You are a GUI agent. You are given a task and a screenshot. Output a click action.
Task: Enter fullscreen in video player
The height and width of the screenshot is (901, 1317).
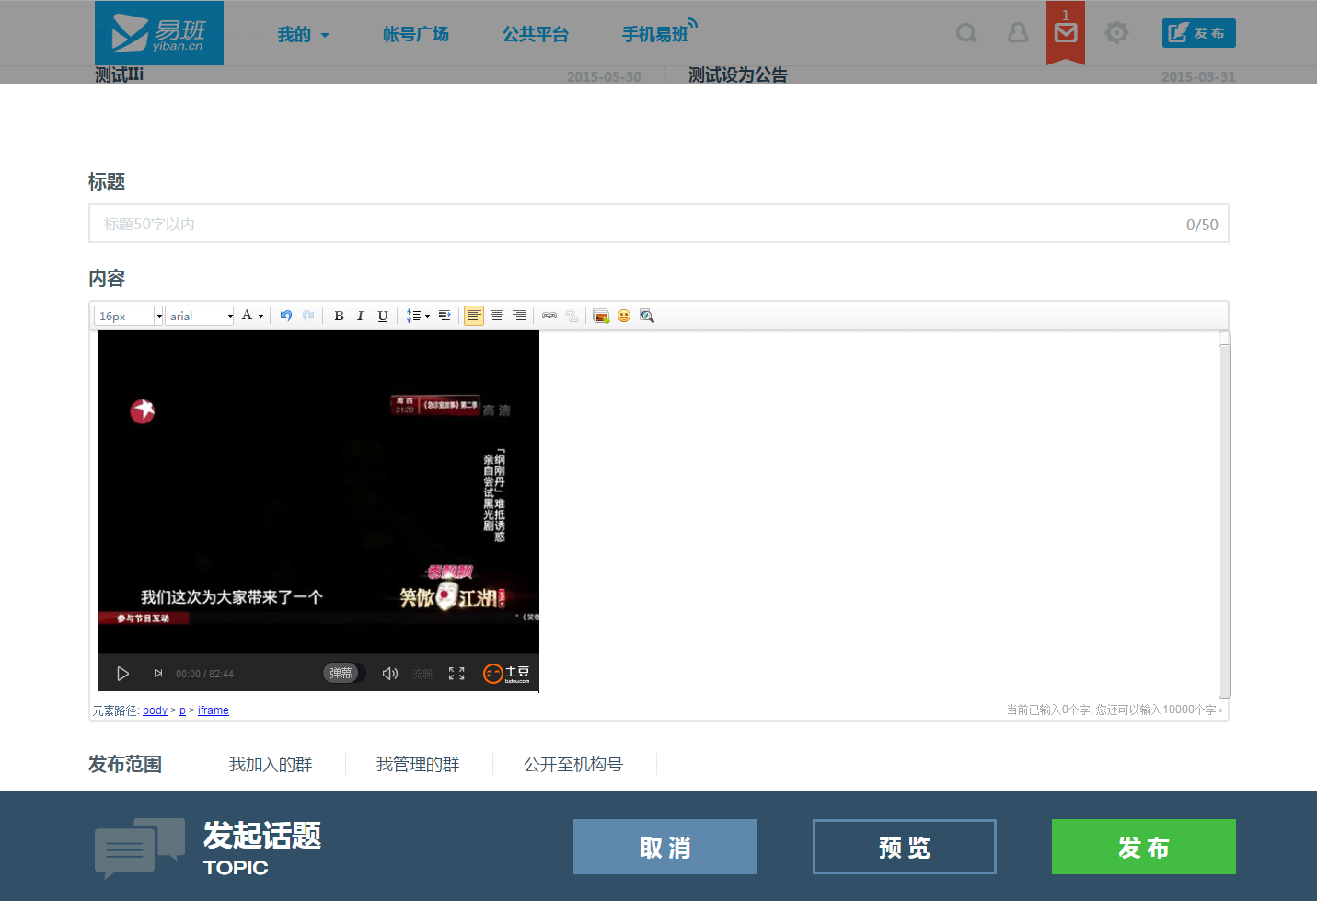456,674
